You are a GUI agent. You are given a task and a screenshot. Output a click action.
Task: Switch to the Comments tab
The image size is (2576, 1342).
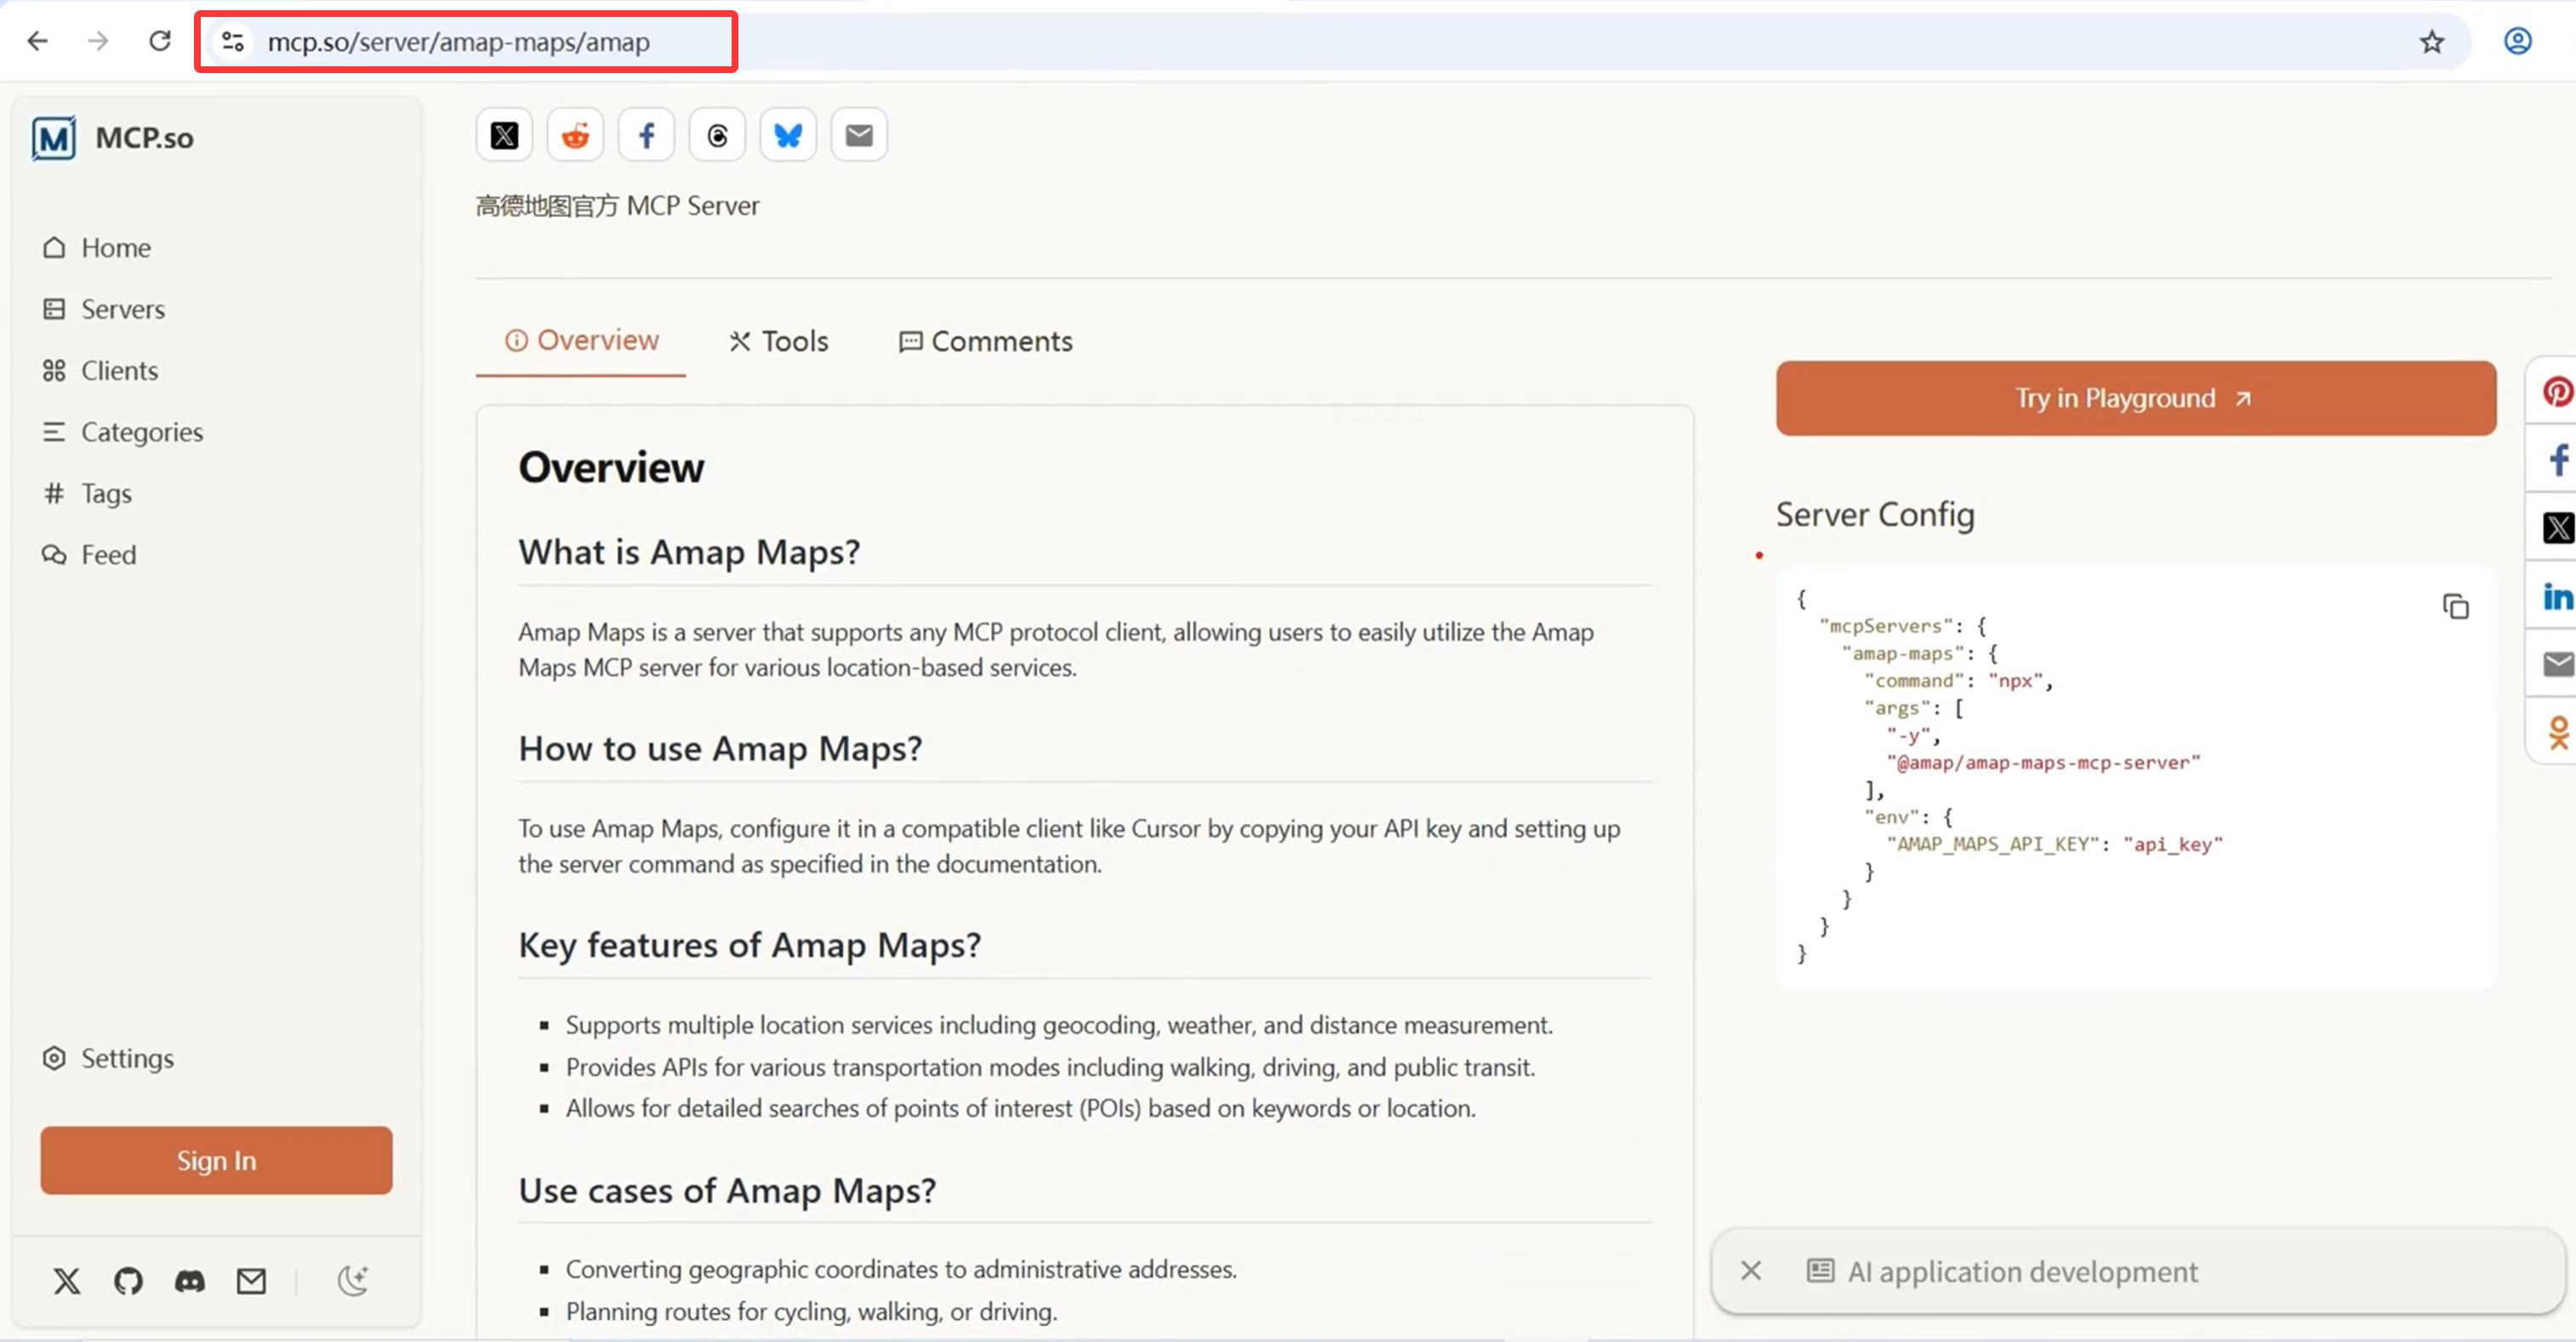click(985, 342)
